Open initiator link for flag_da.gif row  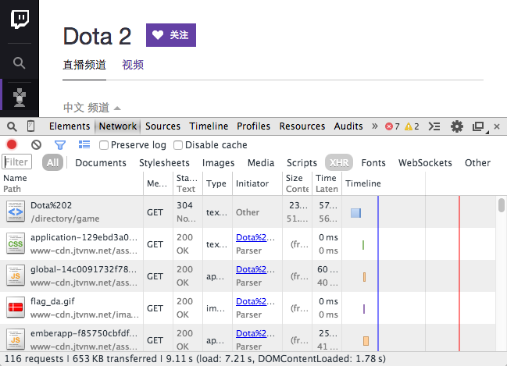click(255, 301)
